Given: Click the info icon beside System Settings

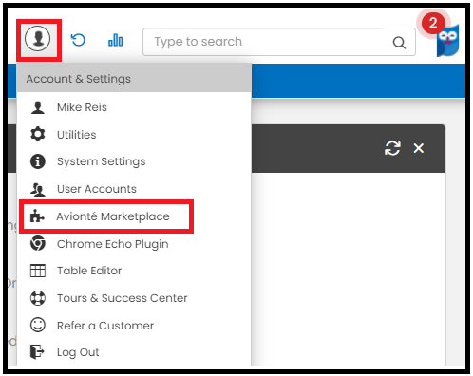Looking at the screenshot, I should point(38,161).
